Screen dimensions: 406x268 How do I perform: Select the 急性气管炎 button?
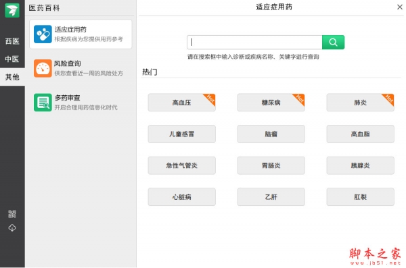182,165
